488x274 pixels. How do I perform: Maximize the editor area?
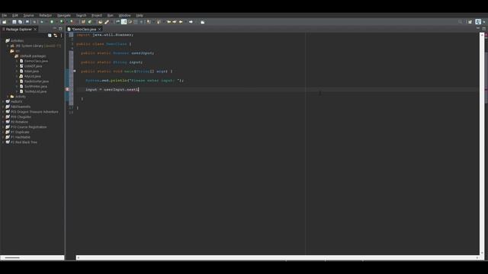coord(484,29)
